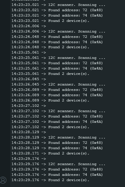Select the 0x48 address at 14:23:26.089
The image size is (125, 187).
57,90
